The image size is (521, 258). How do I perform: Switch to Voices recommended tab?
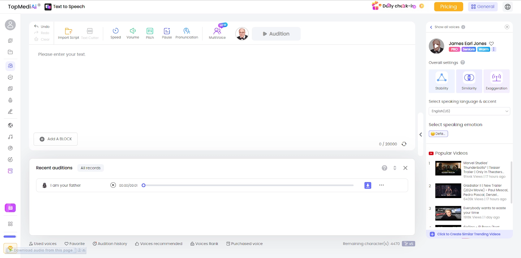click(x=159, y=244)
